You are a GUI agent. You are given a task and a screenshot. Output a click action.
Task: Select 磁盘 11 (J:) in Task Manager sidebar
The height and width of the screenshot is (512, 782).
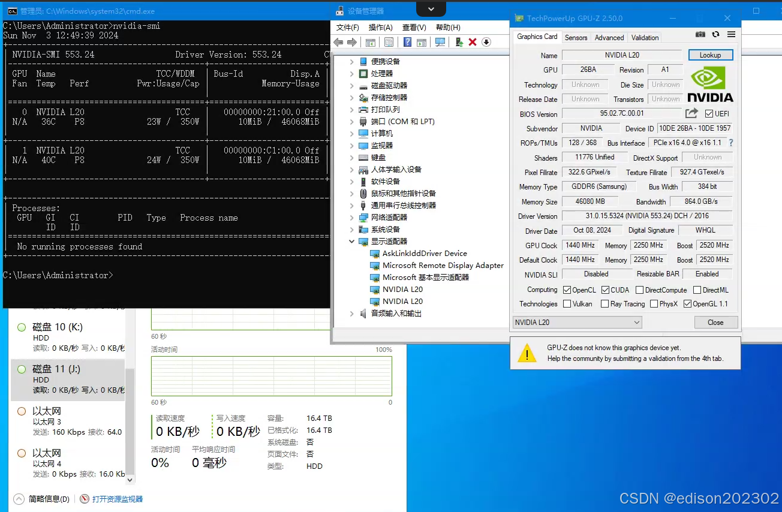point(68,380)
